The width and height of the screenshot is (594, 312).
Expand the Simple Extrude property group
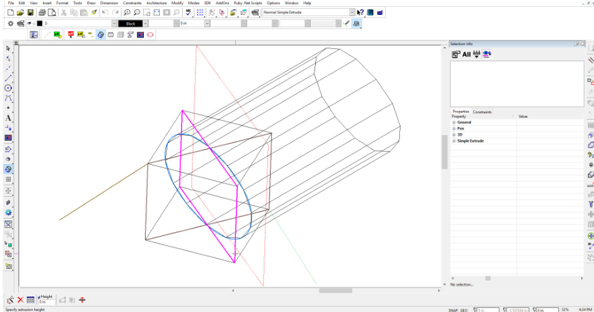coord(454,141)
